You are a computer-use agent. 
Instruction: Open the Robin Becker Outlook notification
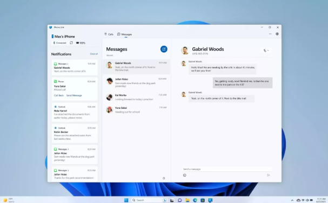tap(75, 134)
